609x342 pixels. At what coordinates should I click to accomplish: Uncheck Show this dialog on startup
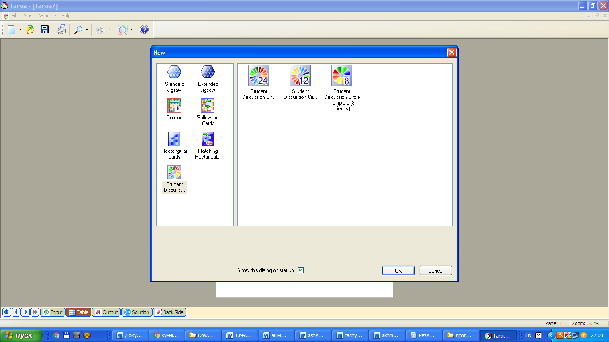click(300, 270)
